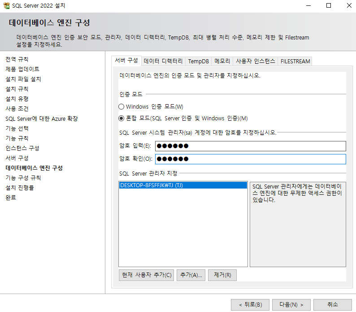The height and width of the screenshot is (312, 356).
Task: Click 현재 사용자 추가 button
Action: [x=147, y=275]
